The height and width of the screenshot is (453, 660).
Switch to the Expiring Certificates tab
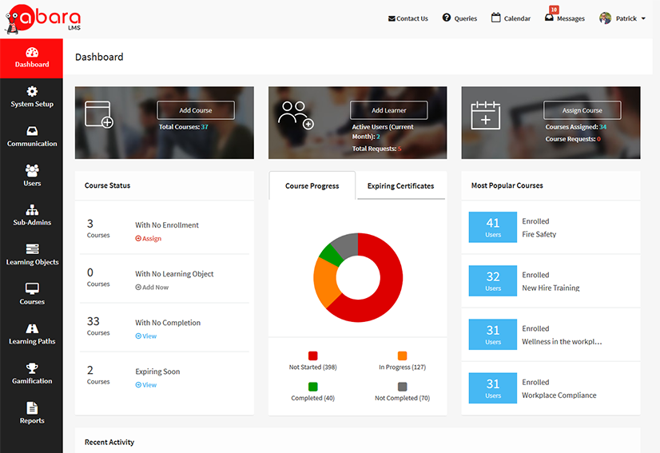pos(401,185)
